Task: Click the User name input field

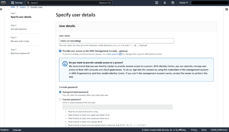Action: tap(117, 41)
